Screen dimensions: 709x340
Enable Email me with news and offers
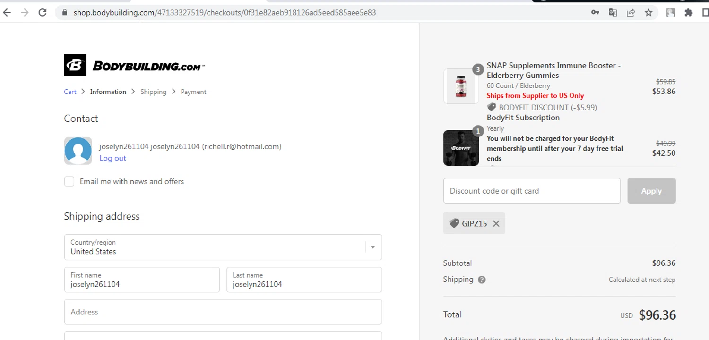coord(69,181)
